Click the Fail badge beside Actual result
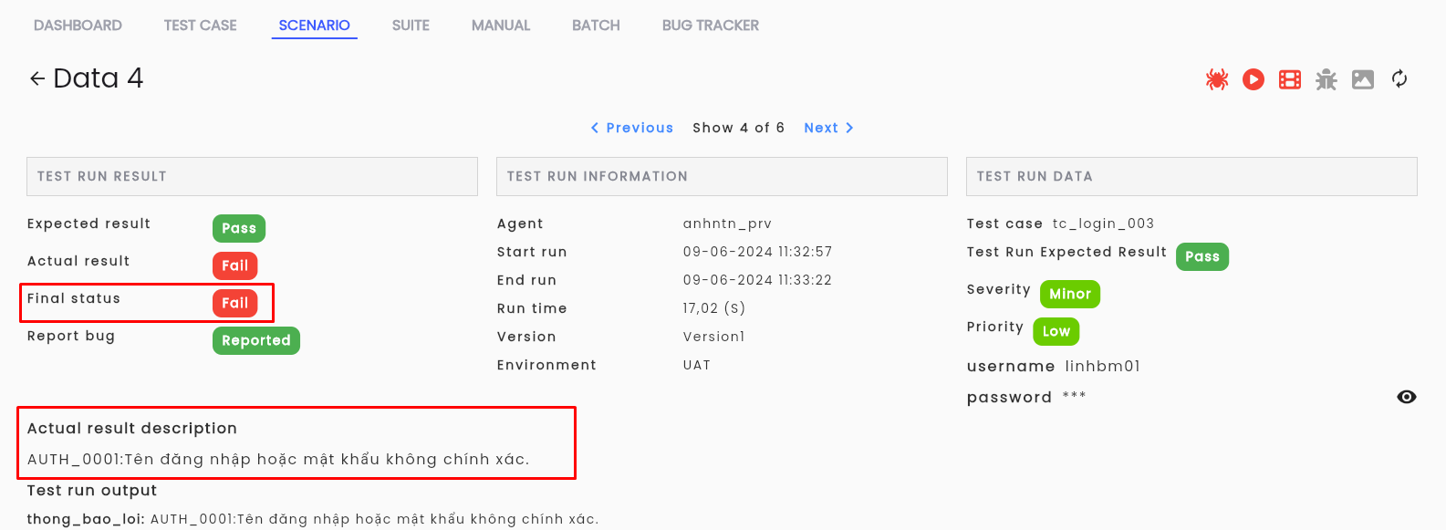1446x530 pixels. [x=234, y=265]
